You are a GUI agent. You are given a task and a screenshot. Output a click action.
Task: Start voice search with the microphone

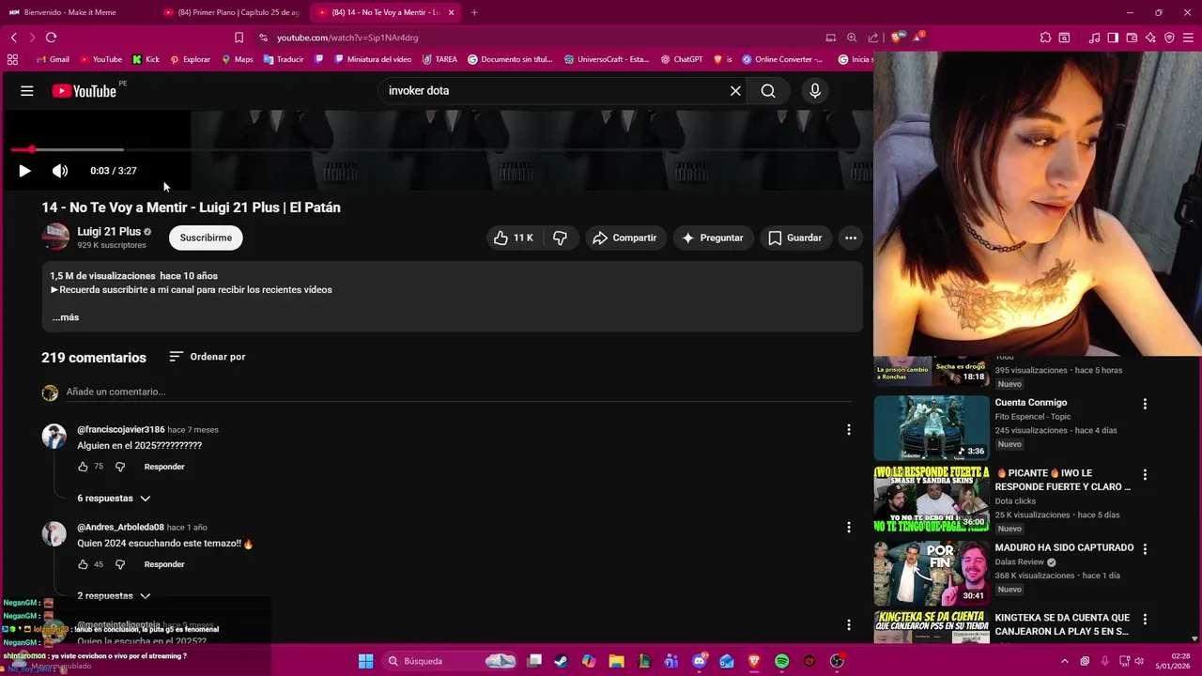click(x=815, y=91)
